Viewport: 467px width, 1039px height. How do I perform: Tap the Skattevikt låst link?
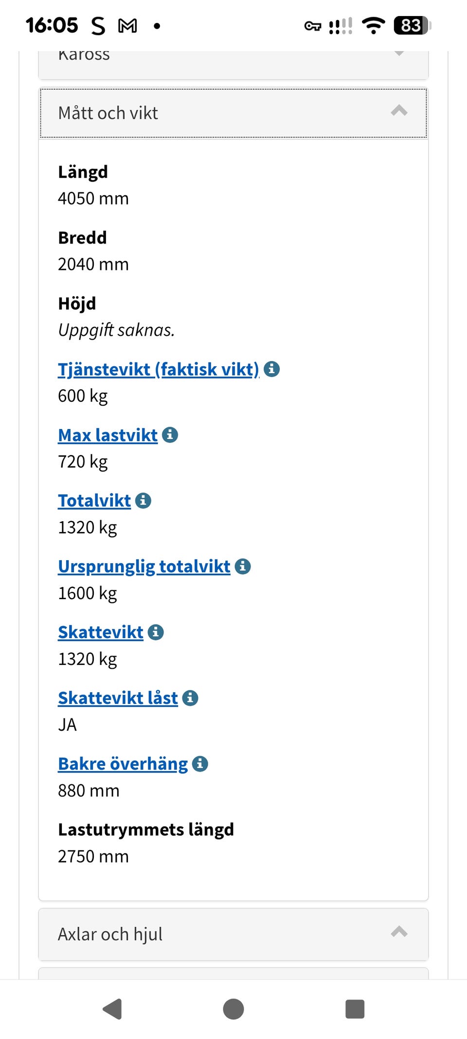(118, 698)
